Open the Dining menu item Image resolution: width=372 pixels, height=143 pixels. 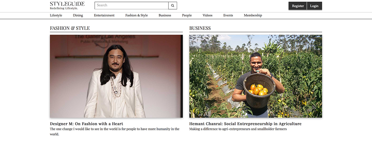click(x=78, y=16)
